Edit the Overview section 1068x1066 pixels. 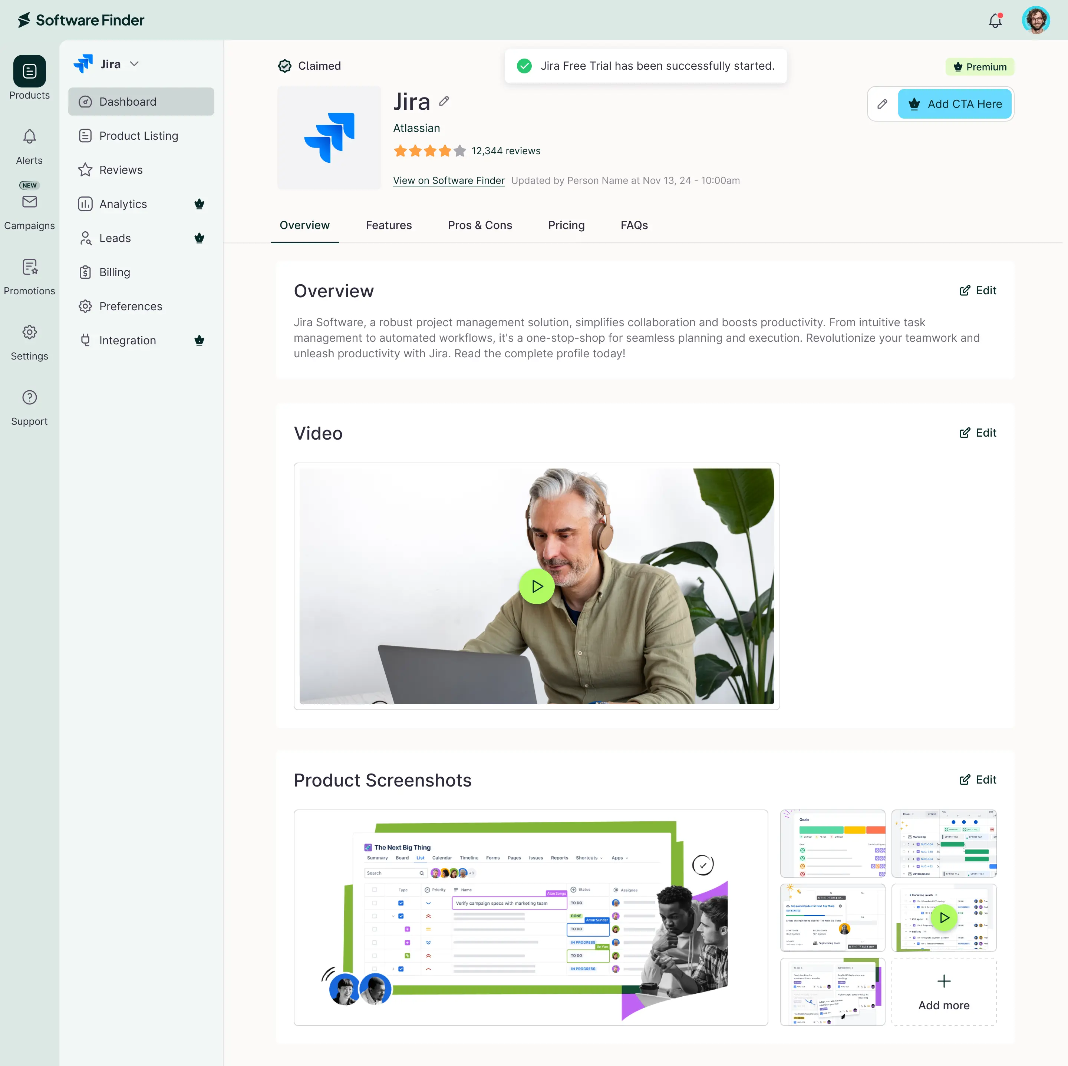pyautogui.click(x=978, y=291)
